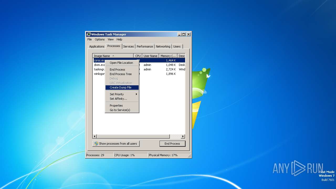Expand the Set Priority submenu
This screenshot has height=189, width=336.
click(122, 94)
